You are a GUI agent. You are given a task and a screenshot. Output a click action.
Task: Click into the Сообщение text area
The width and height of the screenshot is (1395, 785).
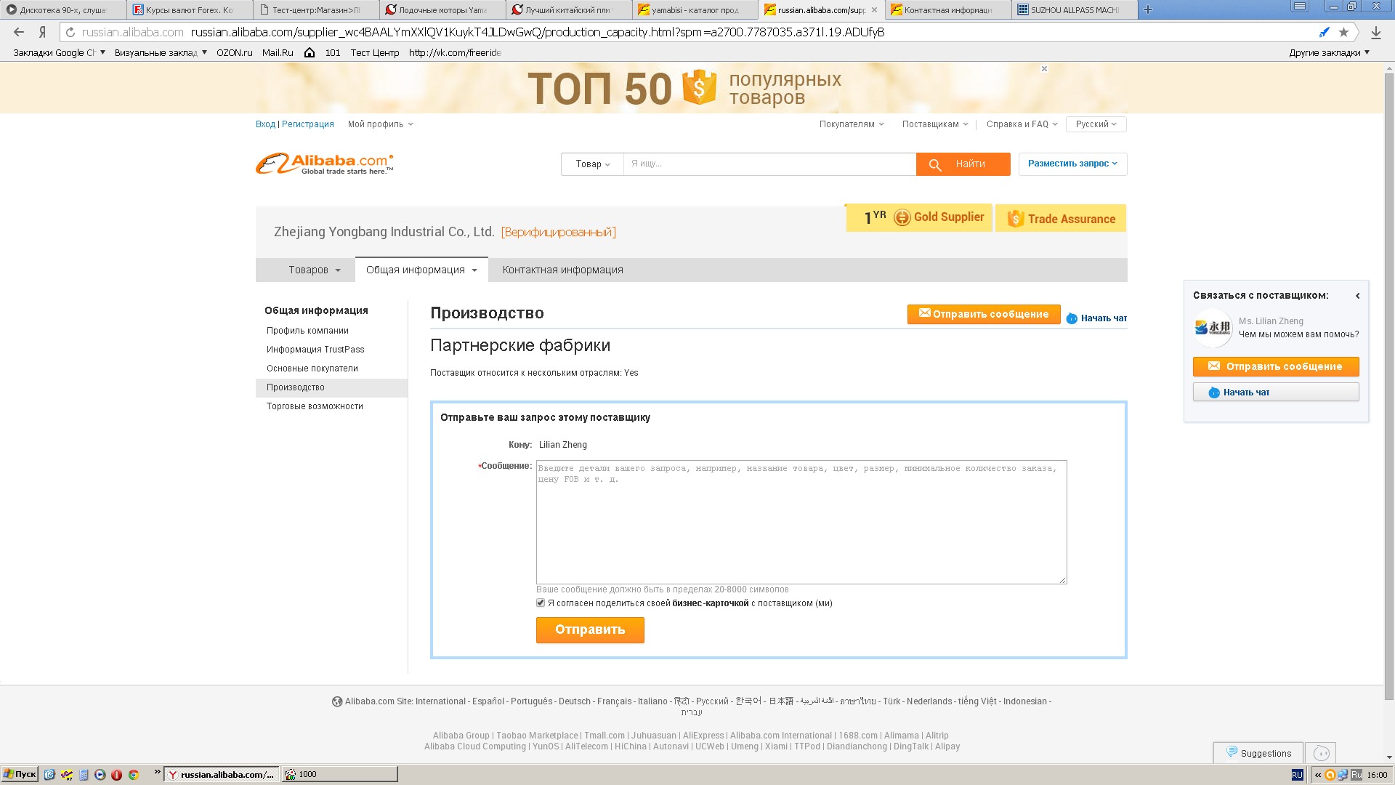(x=801, y=522)
